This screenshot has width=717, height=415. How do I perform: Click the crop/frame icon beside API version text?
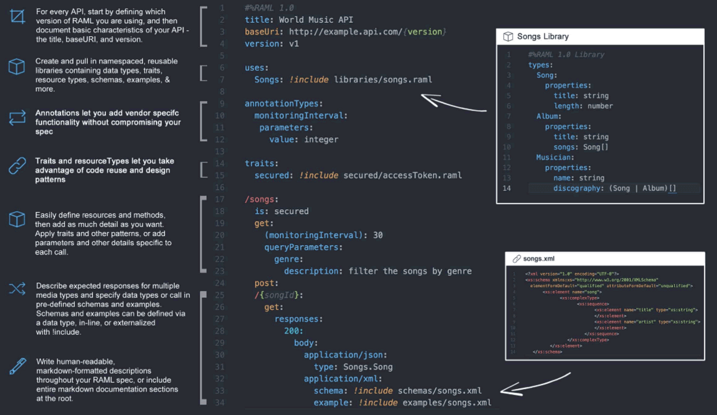(x=18, y=17)
